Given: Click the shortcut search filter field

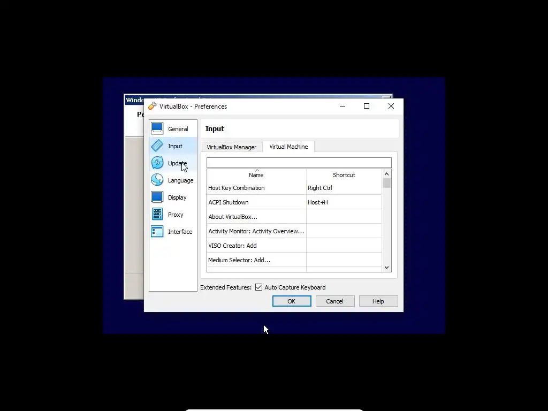Looking at the screenshot, I should click(x=299, y=163).
